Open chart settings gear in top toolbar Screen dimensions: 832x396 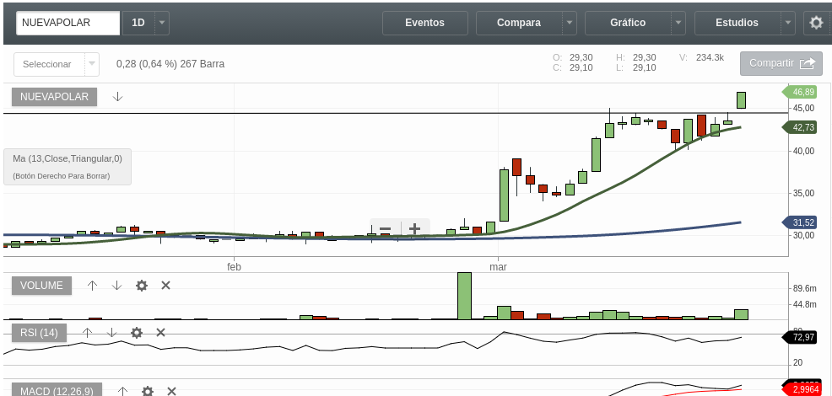coord(816,23)
